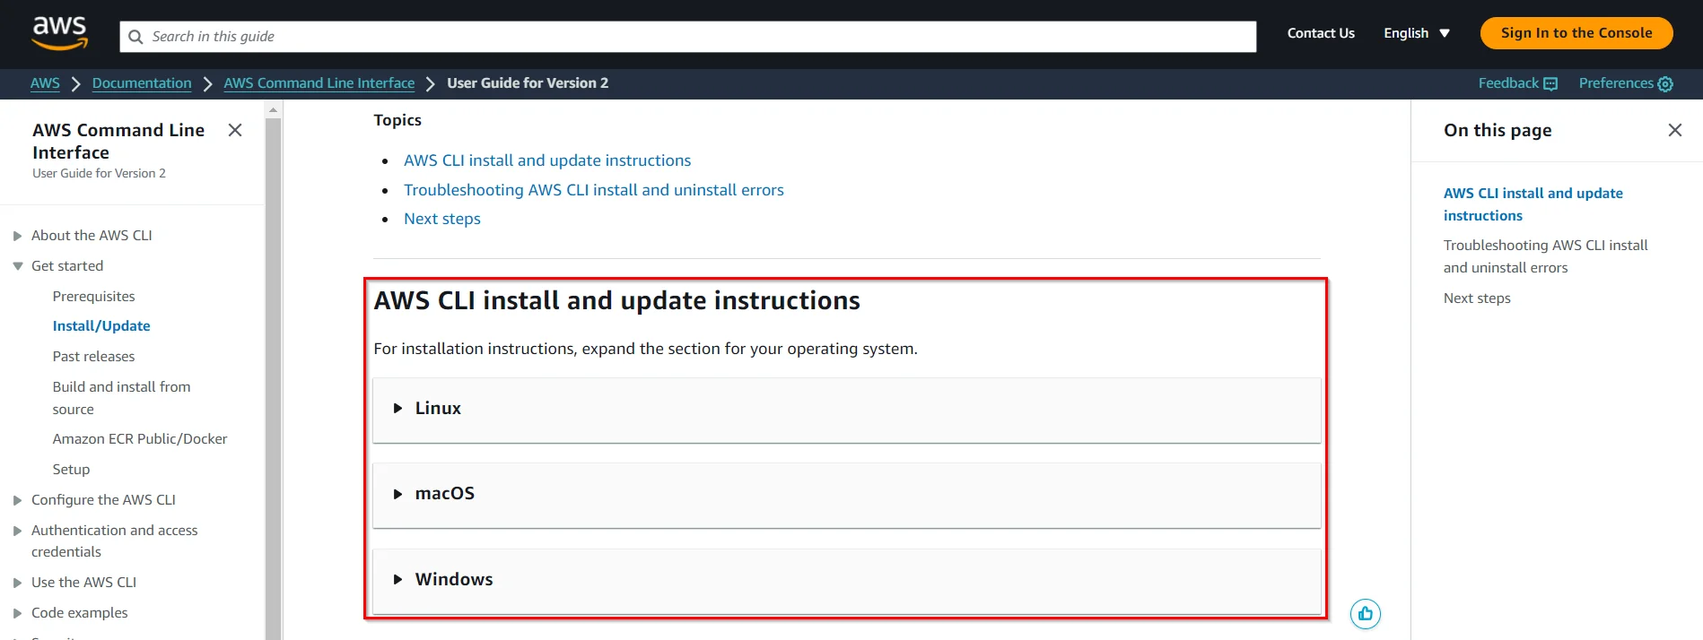The image size is (1703, 640).
Task: Select Install/Update in sidebar
Action: coord(101,326)
